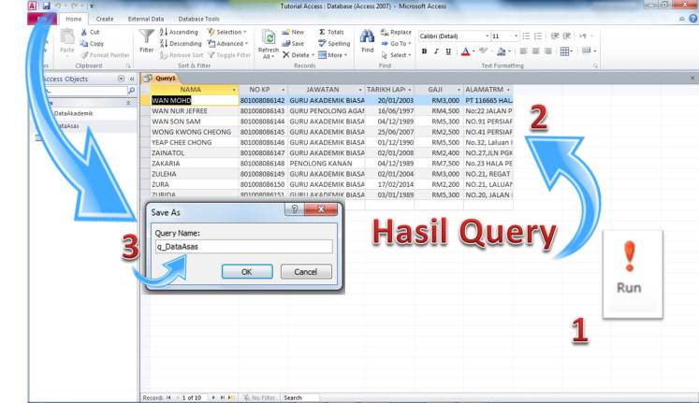Click the Cut scissors icon
This screenshot has width=699, height=403.
(x=85, y=32)
